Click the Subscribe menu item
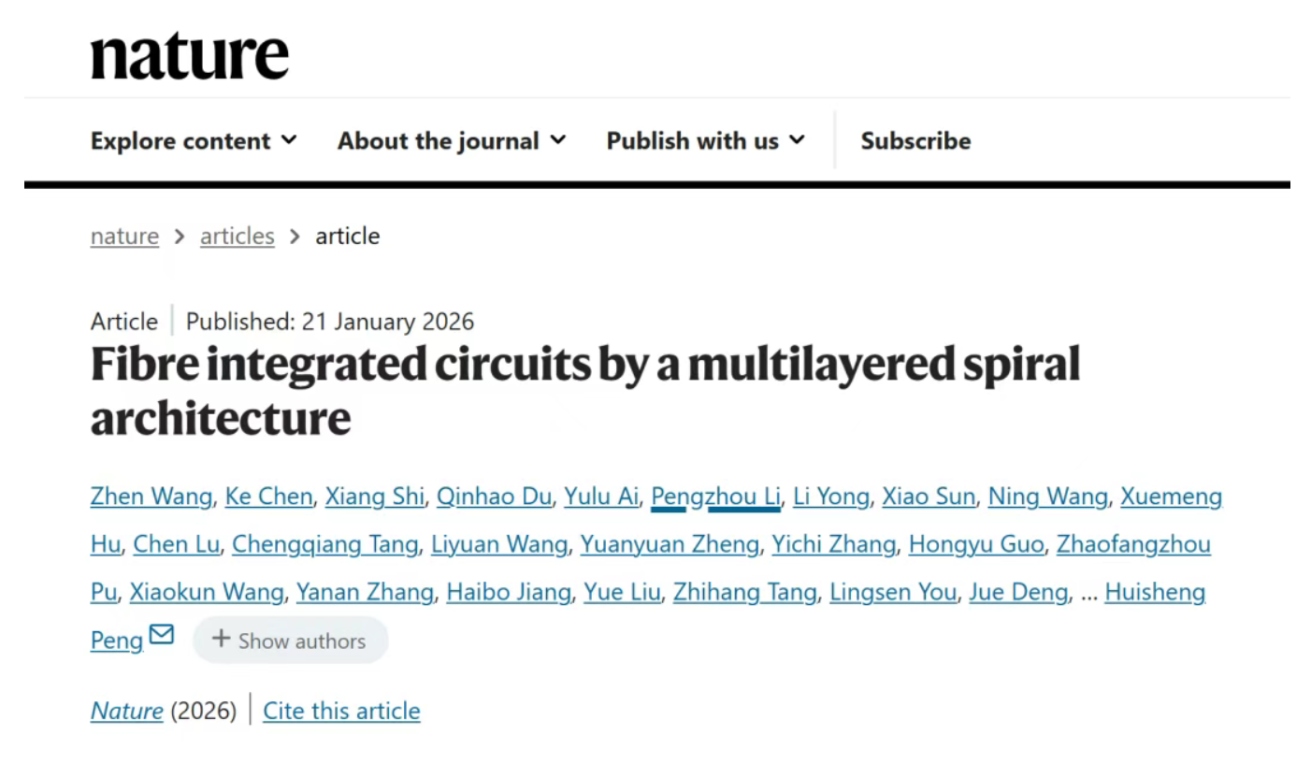1311x778 pixels. pyautogui.click(x=915, y=141)
